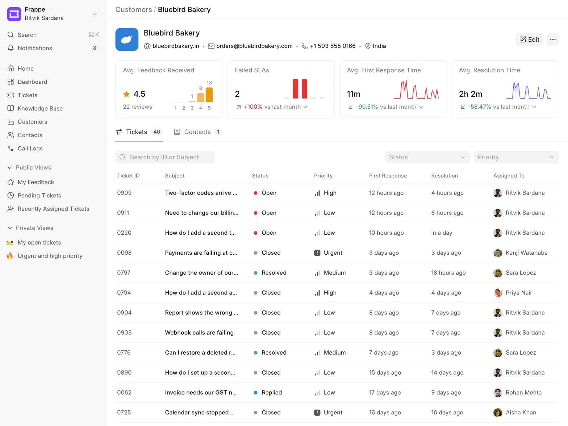568x426 pixels.
Task: Click the First Response column header
Action: (388, 176)
